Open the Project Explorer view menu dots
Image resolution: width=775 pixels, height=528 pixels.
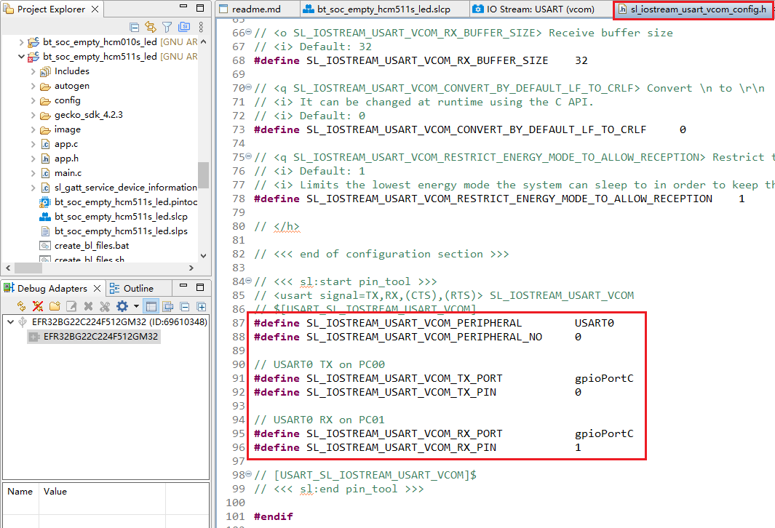click(201, 27)
